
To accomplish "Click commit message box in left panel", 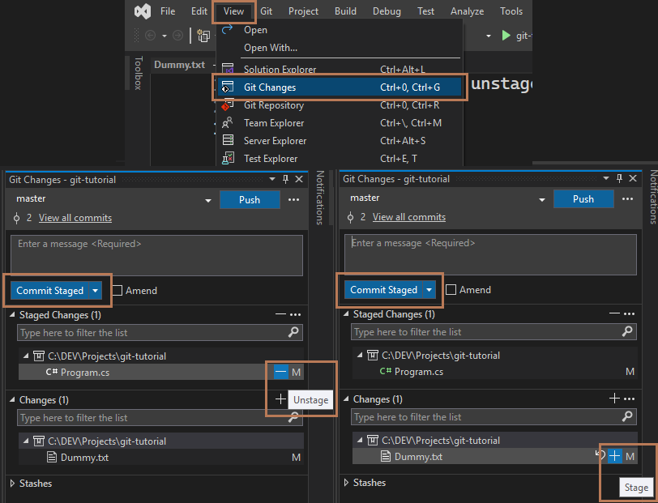I will tap(156, 255).
